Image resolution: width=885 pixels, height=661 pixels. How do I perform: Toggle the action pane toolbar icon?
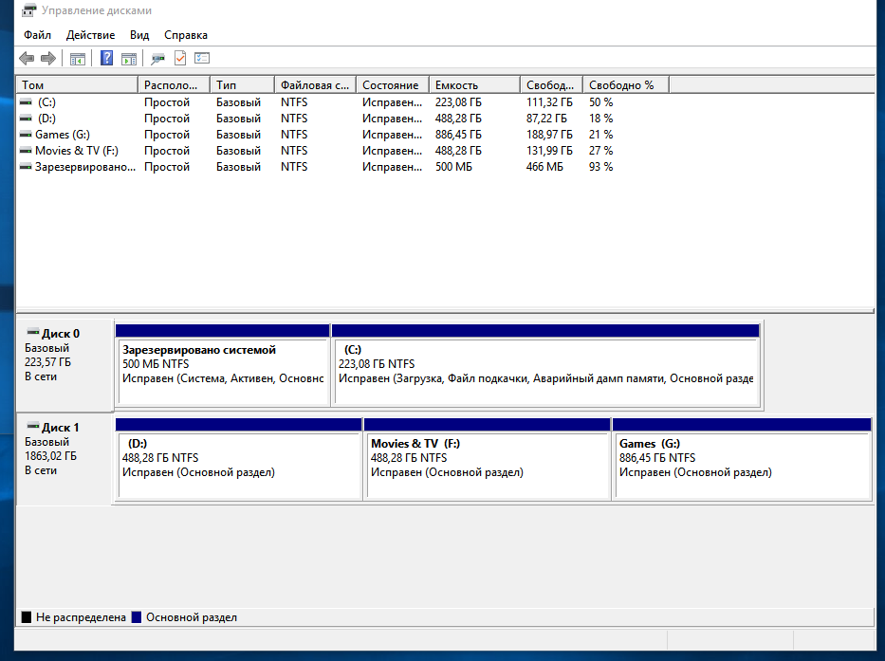coord(128,59)
